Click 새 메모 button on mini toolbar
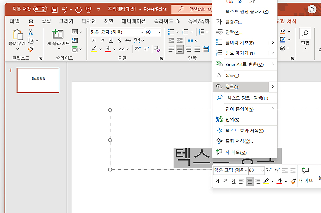Viewport: 321px width, 213px height. 306,175
